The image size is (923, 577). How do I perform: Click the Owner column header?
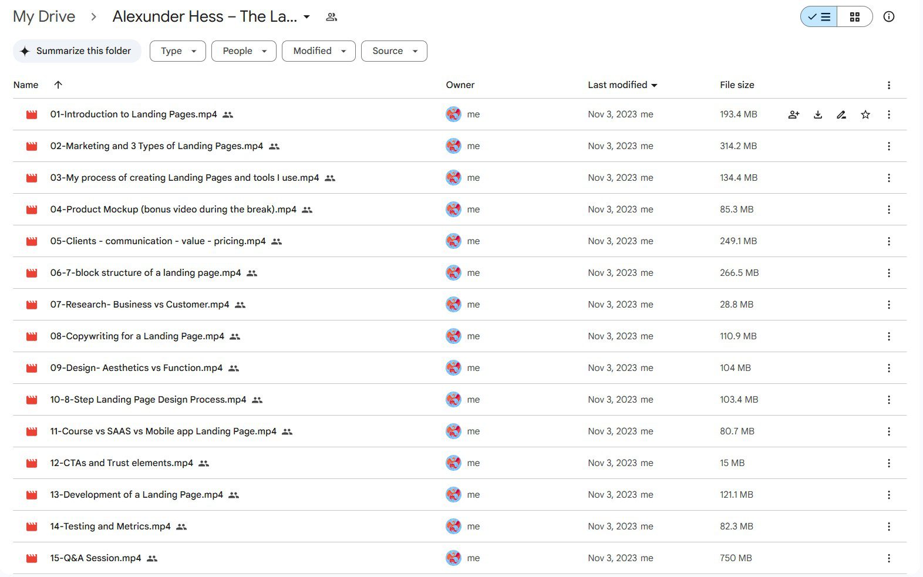tap(460, 85)
